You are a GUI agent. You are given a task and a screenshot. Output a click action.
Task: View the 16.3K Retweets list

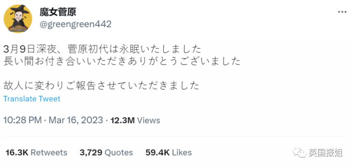36,152
